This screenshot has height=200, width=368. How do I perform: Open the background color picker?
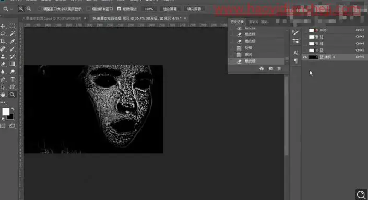point(11,117)
